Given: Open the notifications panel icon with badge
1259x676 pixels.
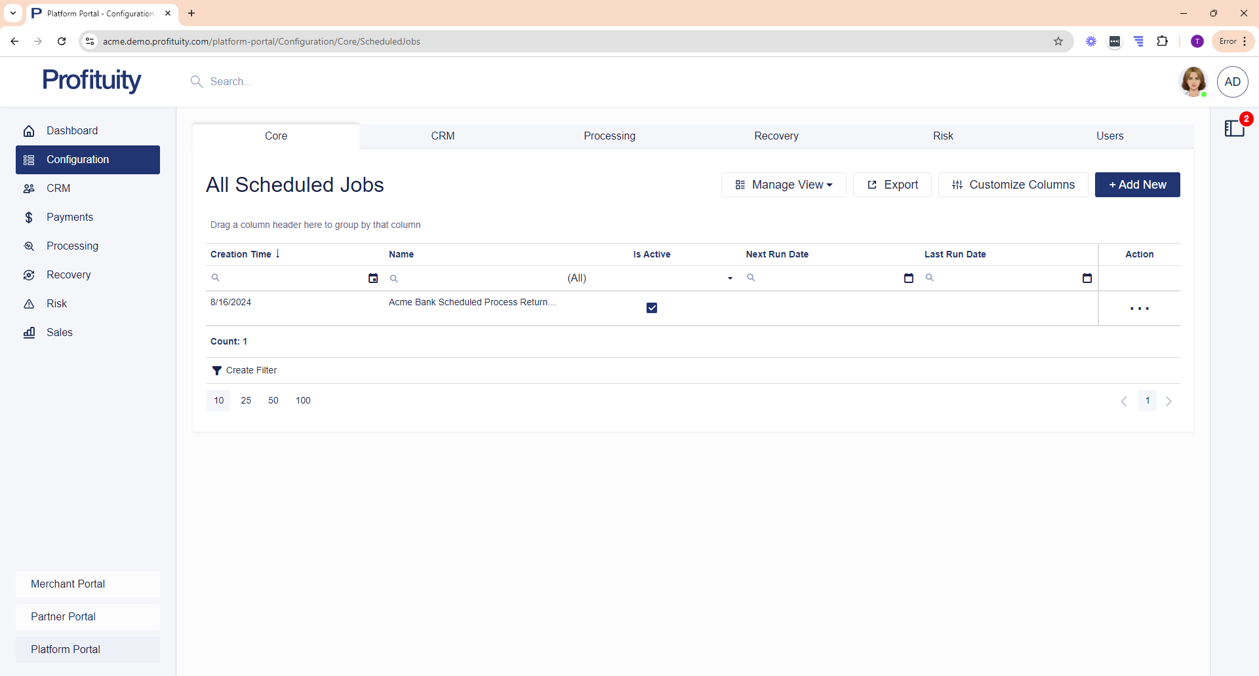Looking at the screenshot, I should (x=1234, y=128).
